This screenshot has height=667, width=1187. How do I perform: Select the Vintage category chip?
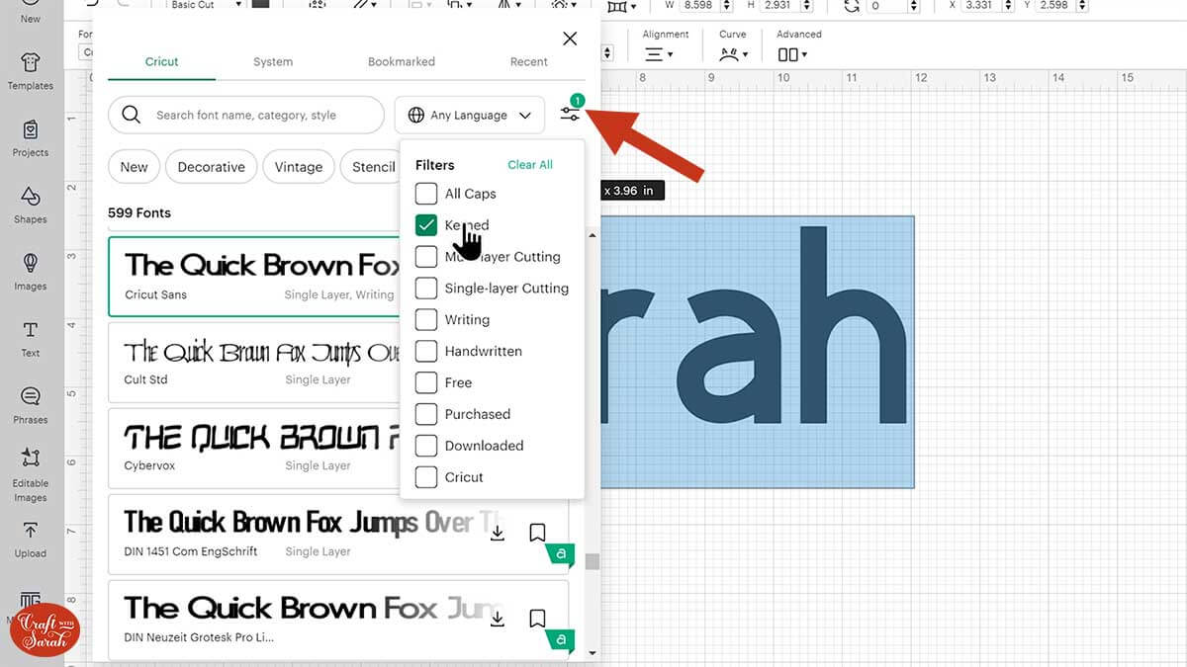click(298, 167)
